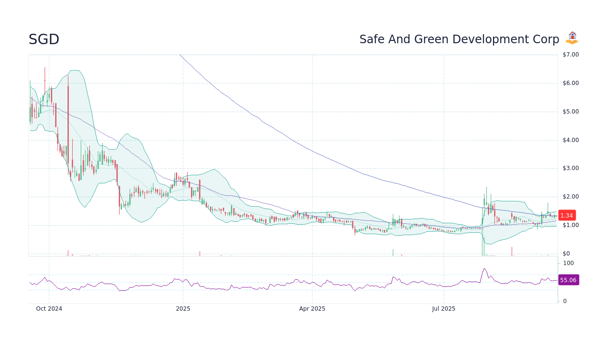Screen dimensions: 608x342
Task: Open options on the 100 RSI scale label
Action: point(568,263)
